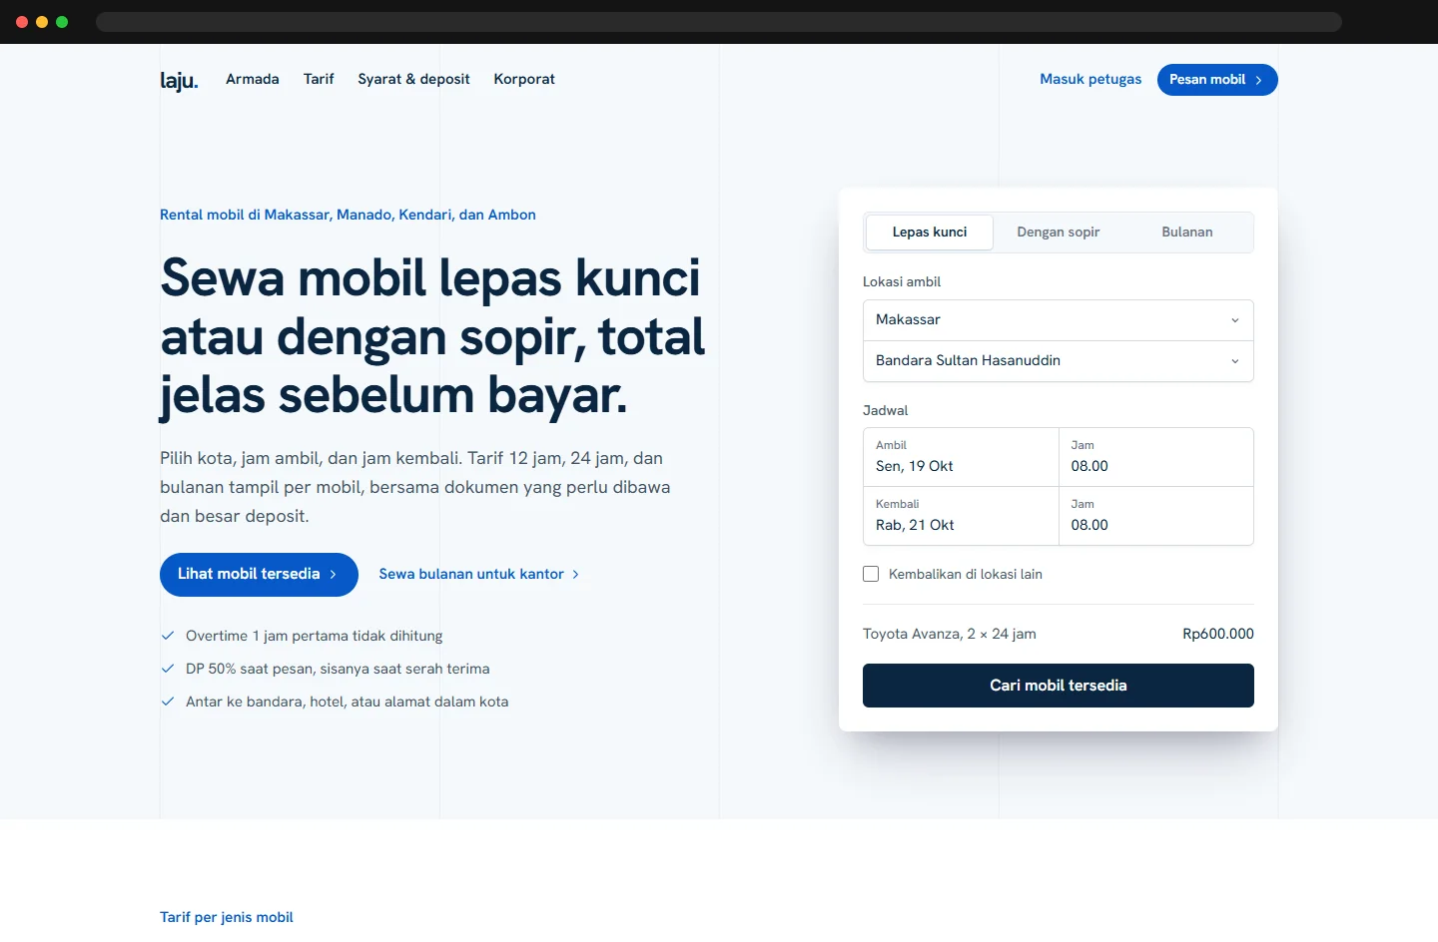Open the Korporat menu item

click(x=524, y=79)
